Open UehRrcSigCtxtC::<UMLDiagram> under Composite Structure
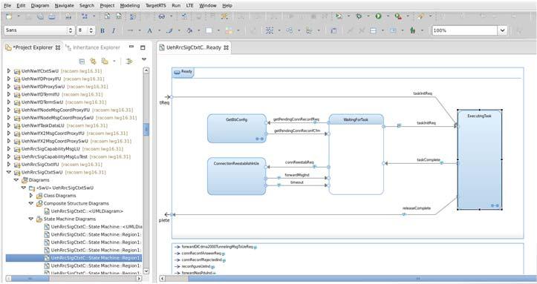The image size is (537, 284). [87, 211]
